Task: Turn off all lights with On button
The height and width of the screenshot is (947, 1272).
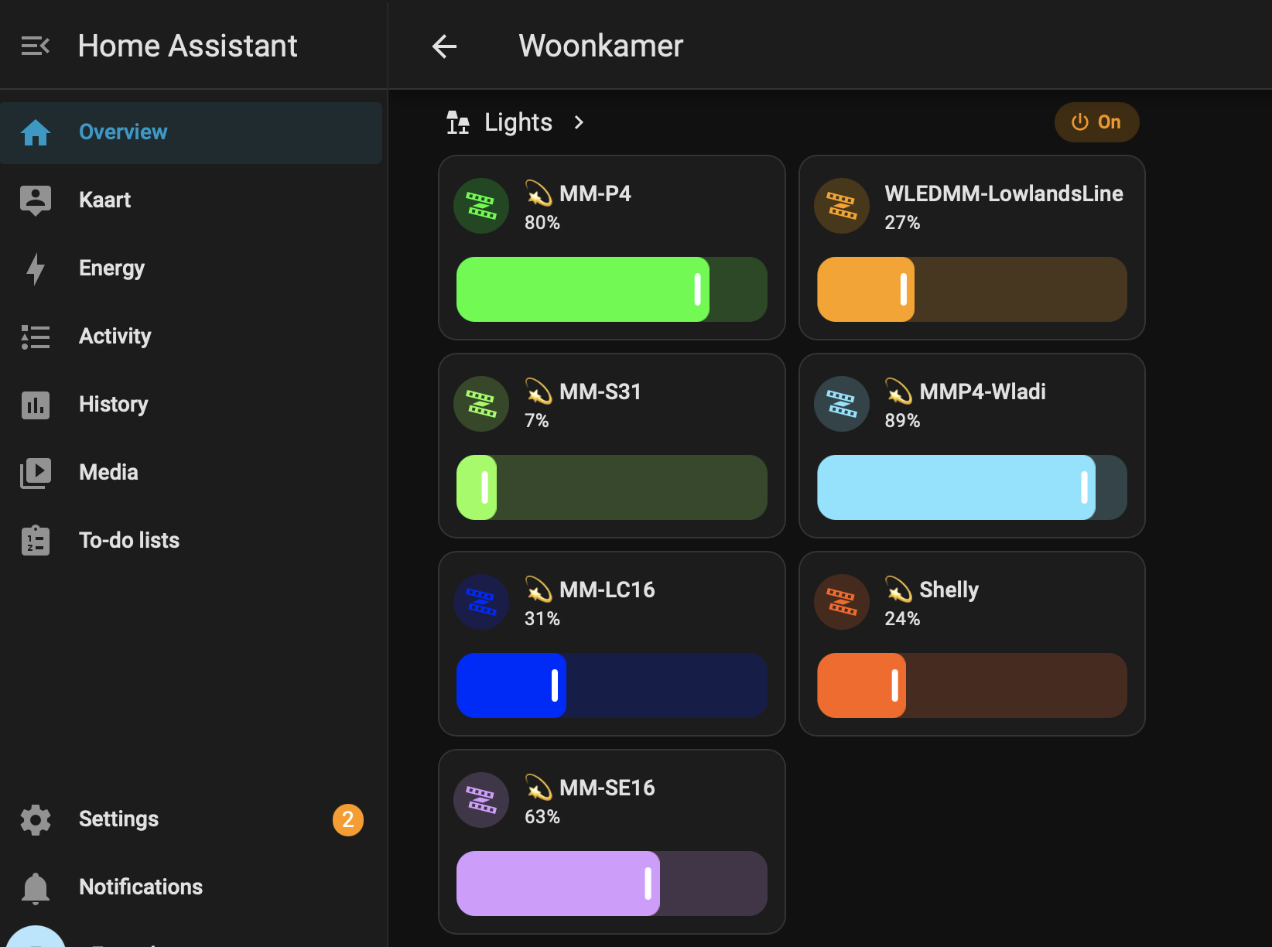Action: click(1096, 122)
